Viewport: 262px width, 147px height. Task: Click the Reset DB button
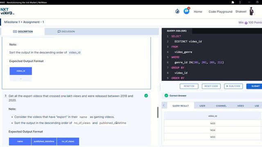click(189, 86)
